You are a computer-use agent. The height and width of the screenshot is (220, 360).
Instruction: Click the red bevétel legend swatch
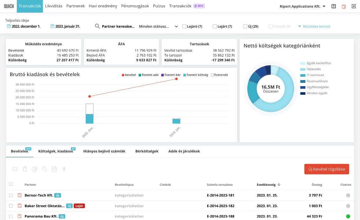pyautogui.click(x=123, y=75)
